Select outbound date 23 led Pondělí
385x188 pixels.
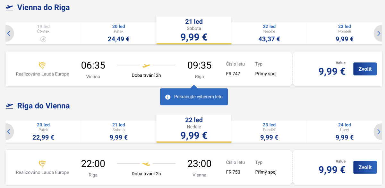pos(345,33)
